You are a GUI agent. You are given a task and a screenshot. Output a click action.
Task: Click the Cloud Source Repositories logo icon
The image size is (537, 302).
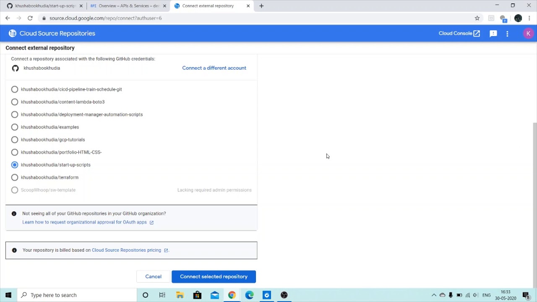click(13, 34)
